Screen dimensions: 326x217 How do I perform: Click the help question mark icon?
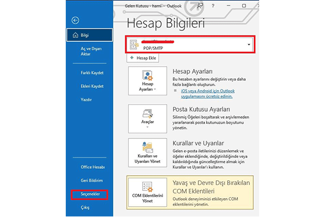pos(213,6)
